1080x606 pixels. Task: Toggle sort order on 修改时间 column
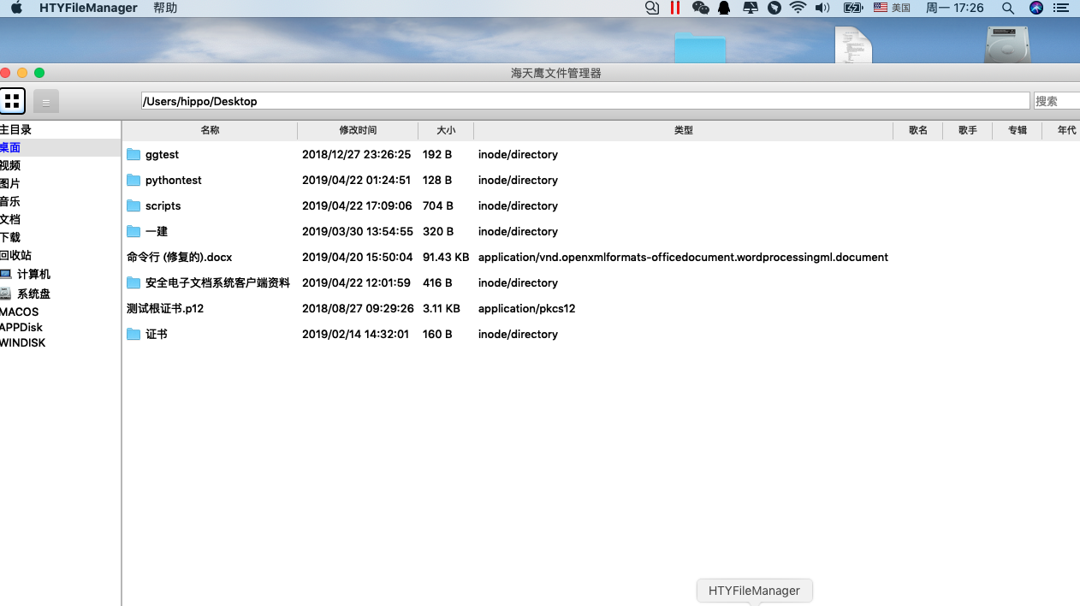tap(356, 130)
